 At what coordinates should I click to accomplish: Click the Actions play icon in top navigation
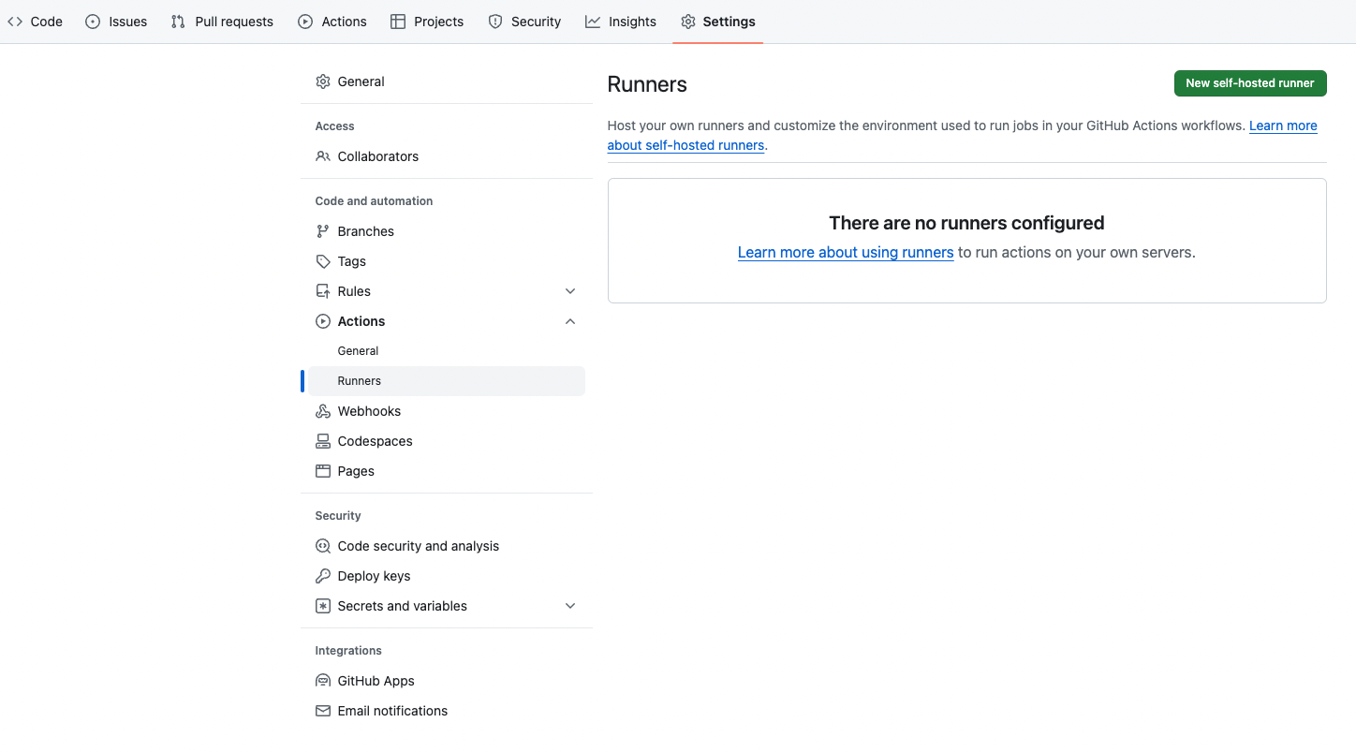pos(305,22)
